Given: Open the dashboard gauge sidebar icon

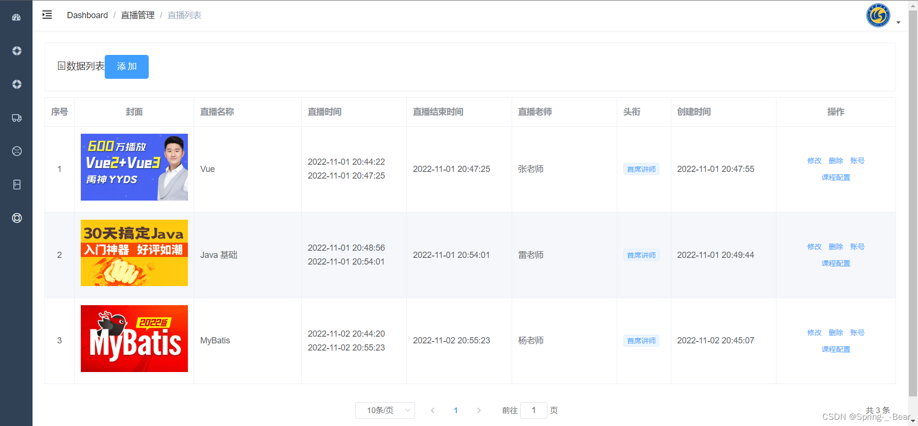Looking at the screenshot, I should pyautogui.click(x=17, y=17).
